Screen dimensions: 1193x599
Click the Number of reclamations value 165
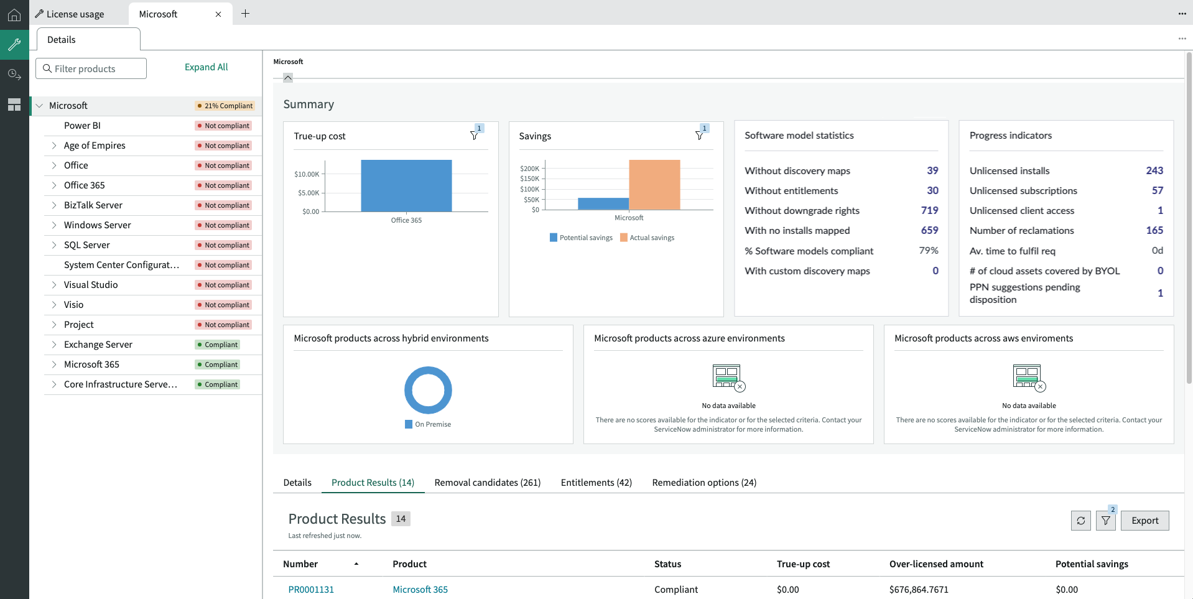click(1154, 230)
